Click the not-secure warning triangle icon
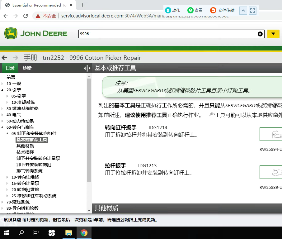The height and width of the screenshot is (239, 282). pyautogui.click(x=38, y=16)
